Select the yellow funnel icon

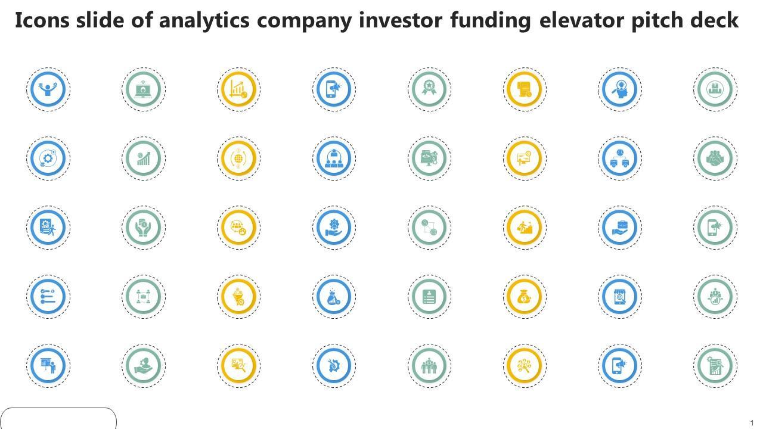pos(238,296)
